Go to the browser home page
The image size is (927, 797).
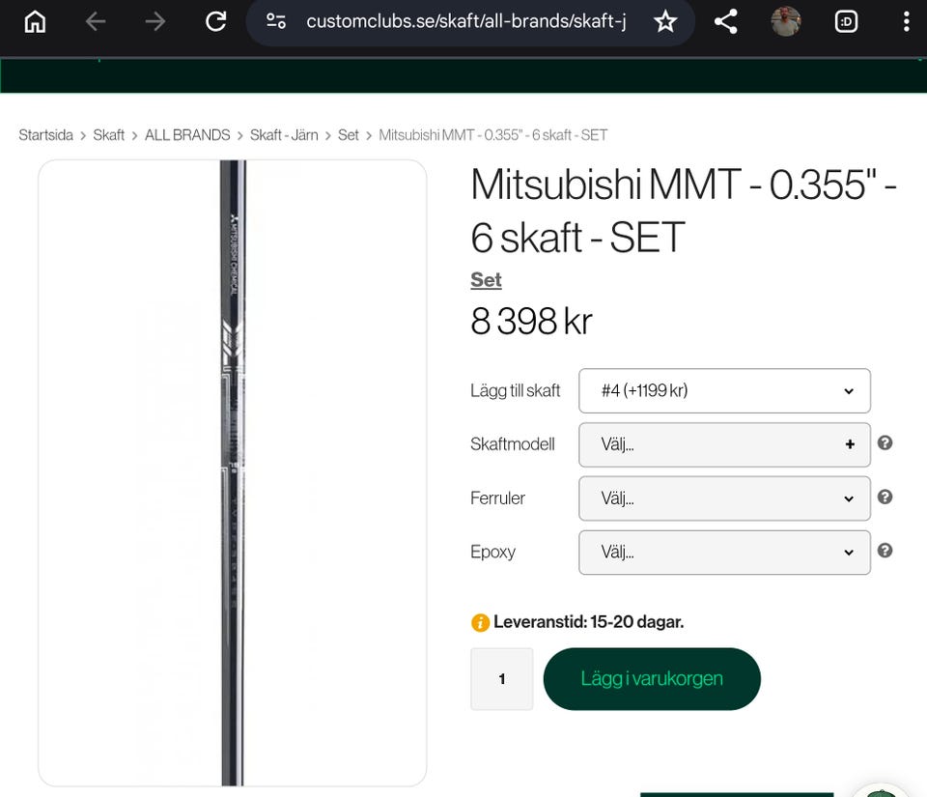click(x=35, y=22)
